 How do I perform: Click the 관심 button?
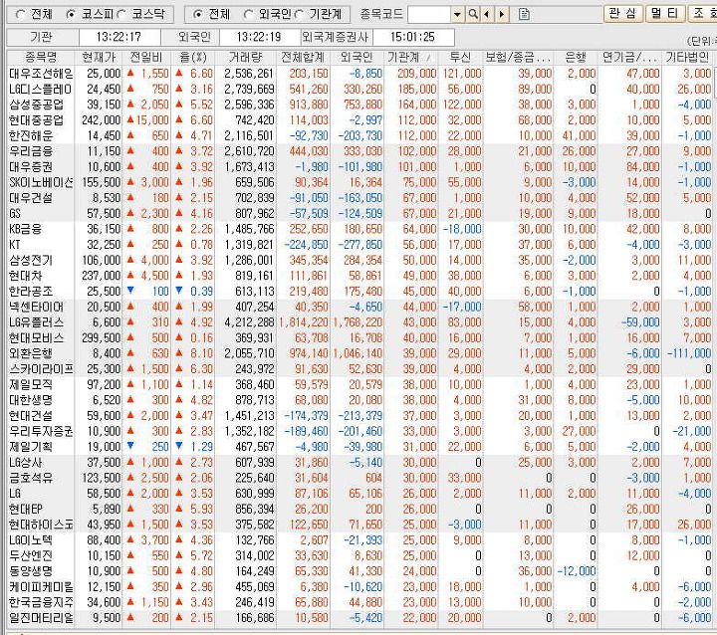coord(622,13)
